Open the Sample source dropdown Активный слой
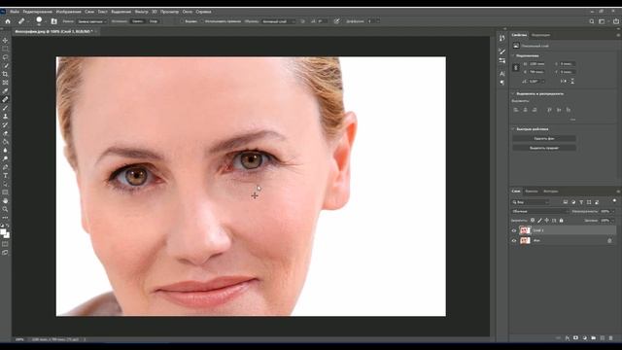The width and height of the screenshot is (622, 350). 279,21
